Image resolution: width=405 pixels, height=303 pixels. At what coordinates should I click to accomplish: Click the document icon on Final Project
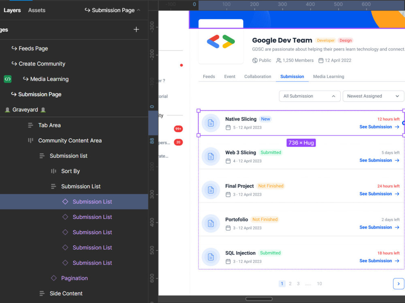click(211, 190)
